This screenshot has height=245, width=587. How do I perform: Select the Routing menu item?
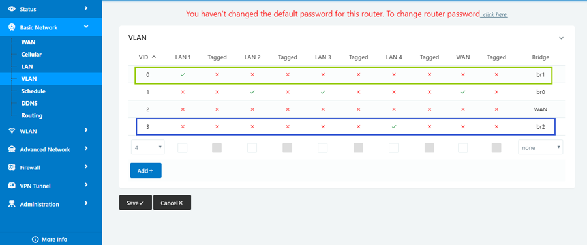pos(32,115)
